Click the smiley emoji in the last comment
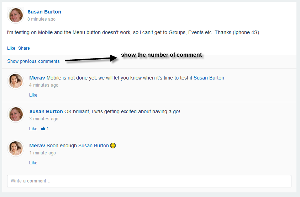Image resolution: width=300 pixels, height=197 pixels. [x=113, y=146]
